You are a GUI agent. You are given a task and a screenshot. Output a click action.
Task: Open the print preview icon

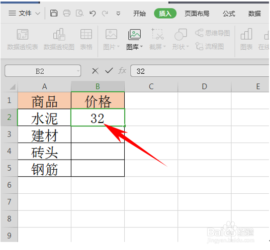(x=79, y=13)
